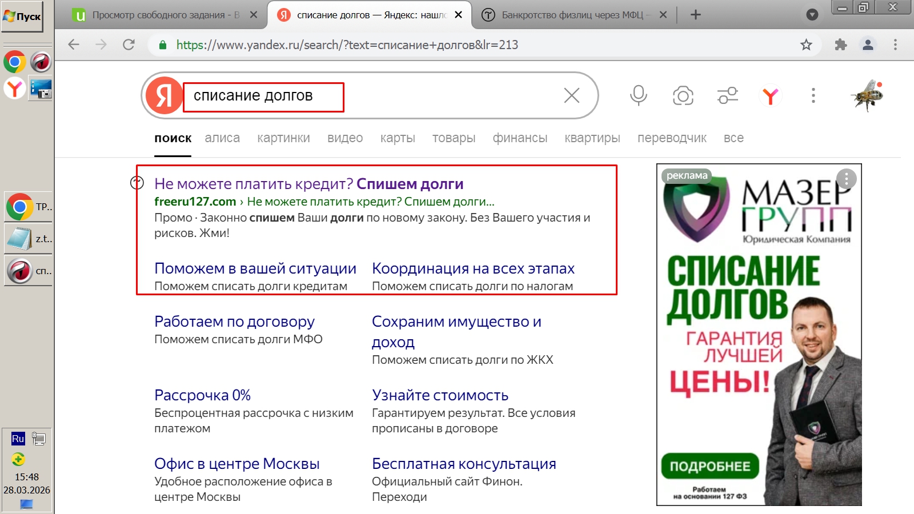Switch to the z.t.. notepad taskbar window
The image size is (914, 514).
coord(28,239)
